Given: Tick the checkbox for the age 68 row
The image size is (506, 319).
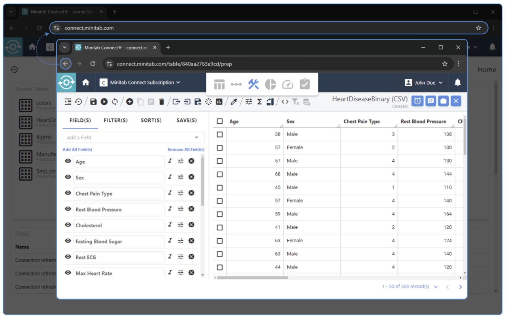Looking at the screenshot, I should coord(220,174).
